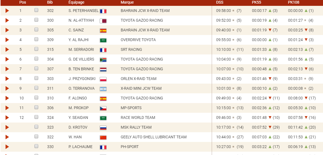323x155 pixels.
Task: Click the Argentine flag beside O. Terranova
Action: [103, 89]
